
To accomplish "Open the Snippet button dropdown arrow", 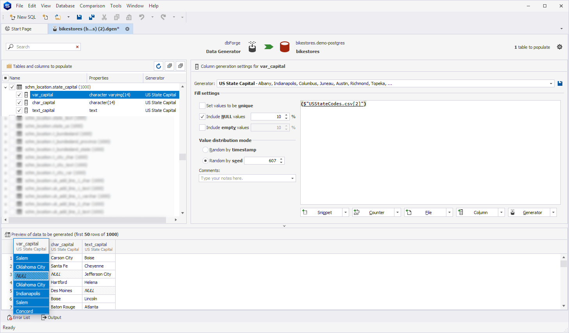I will [346, 213].
